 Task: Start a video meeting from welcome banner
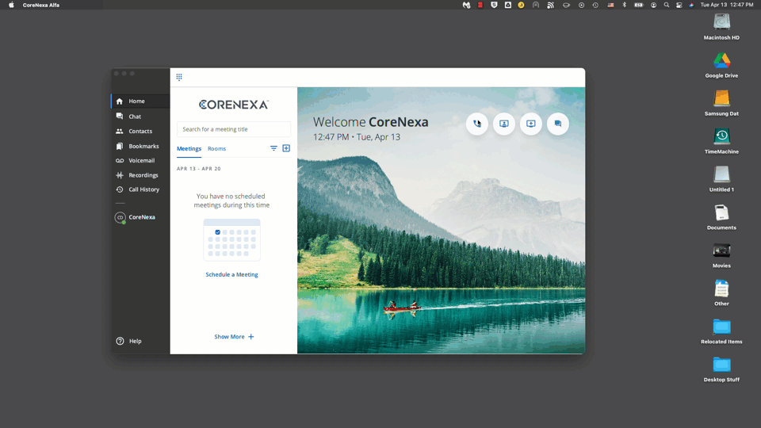(x=504, y=124)
